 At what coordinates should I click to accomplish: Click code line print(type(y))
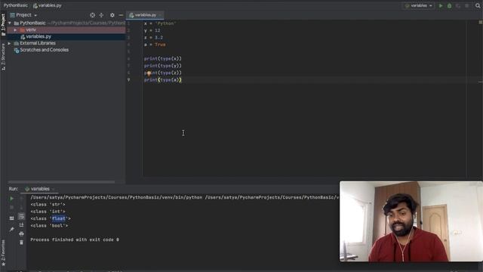(163, 66)
